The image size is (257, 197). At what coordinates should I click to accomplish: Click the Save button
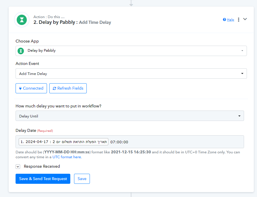point(82,179)
